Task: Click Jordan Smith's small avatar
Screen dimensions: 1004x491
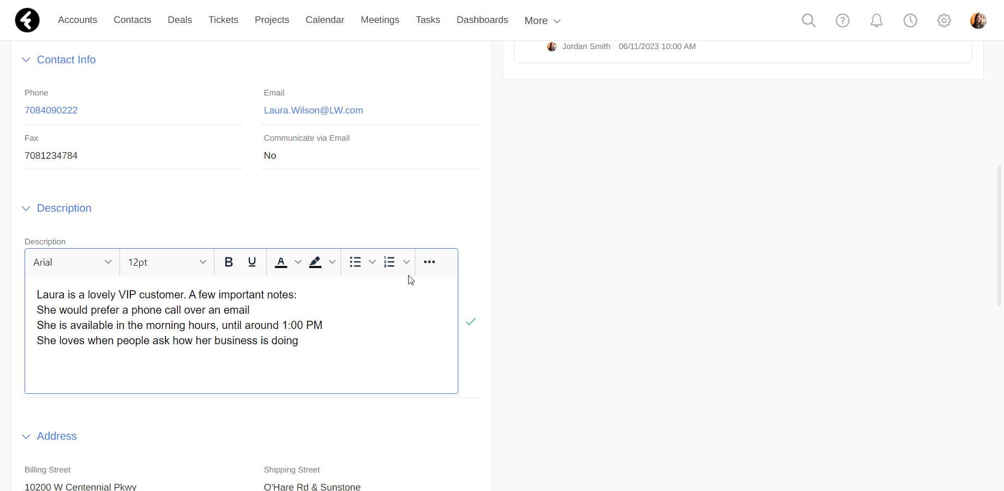Action: pos(552,46)
